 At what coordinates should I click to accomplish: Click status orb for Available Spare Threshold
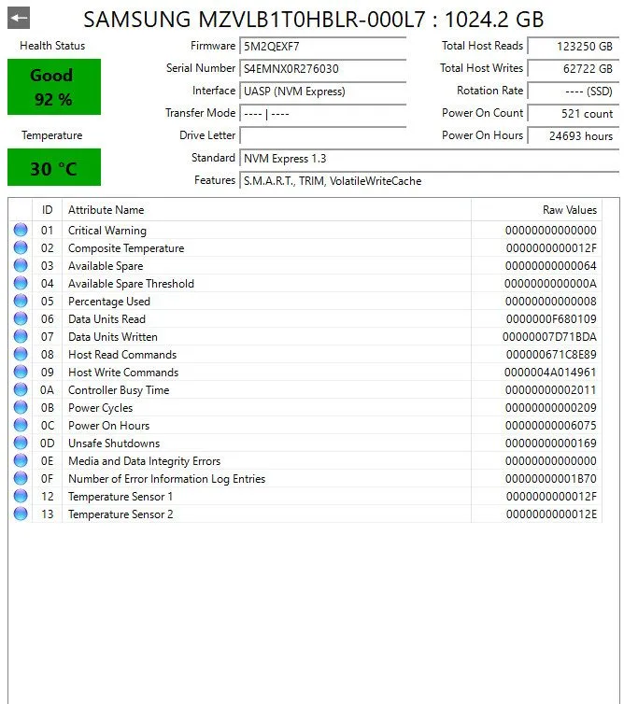[21, 283]
